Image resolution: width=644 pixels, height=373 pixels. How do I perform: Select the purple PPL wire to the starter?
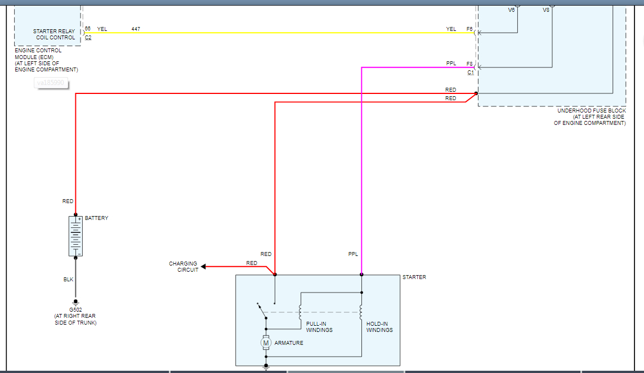click(x=361, y=169)
